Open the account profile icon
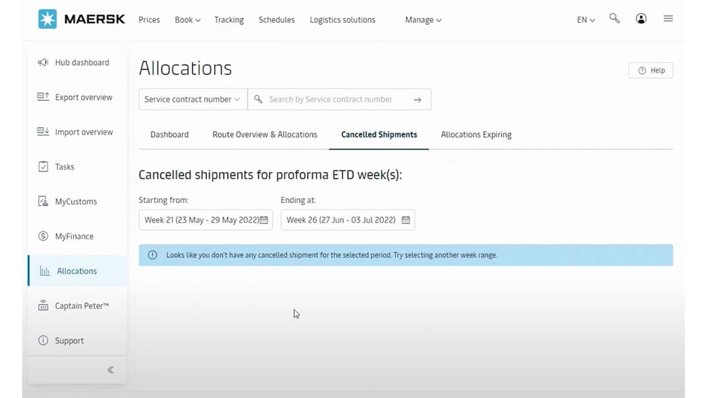Screen dimensions: 707x398 pyautogui.click(x=641, y=19)
